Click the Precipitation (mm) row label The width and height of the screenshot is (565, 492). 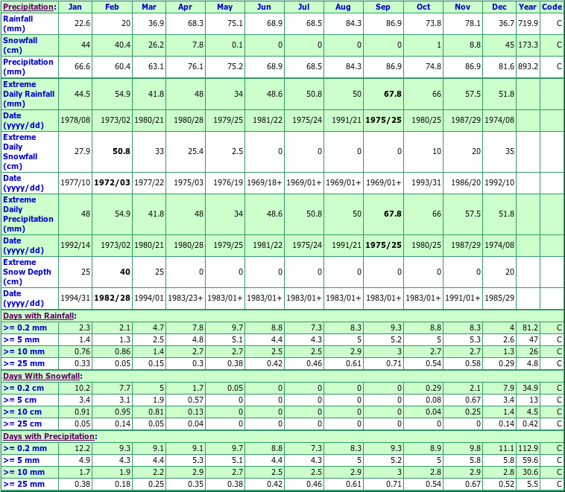(28, 66)
